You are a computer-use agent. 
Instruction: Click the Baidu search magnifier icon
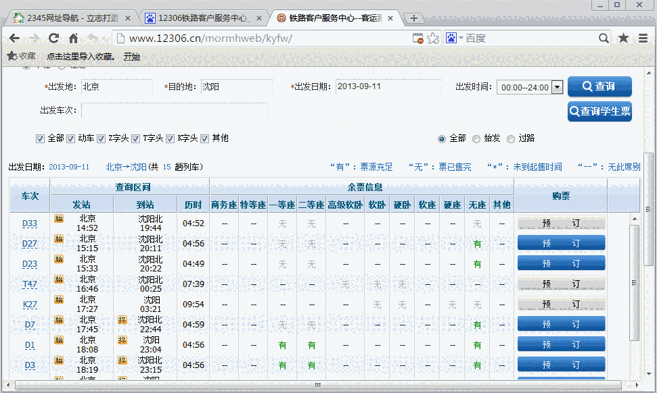(604, 38)
